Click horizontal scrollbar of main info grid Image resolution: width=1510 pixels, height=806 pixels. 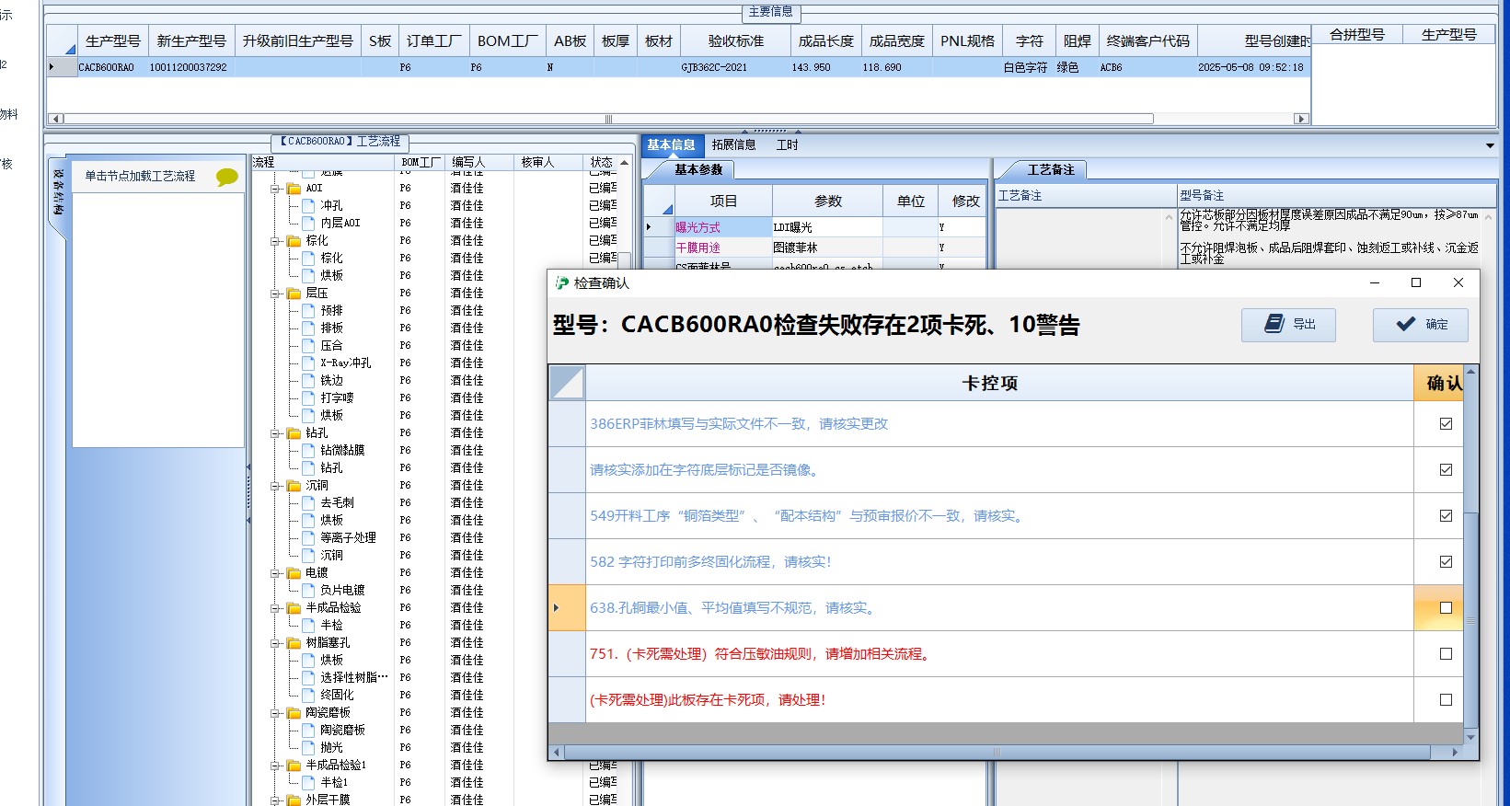click(x=608, y=119)
